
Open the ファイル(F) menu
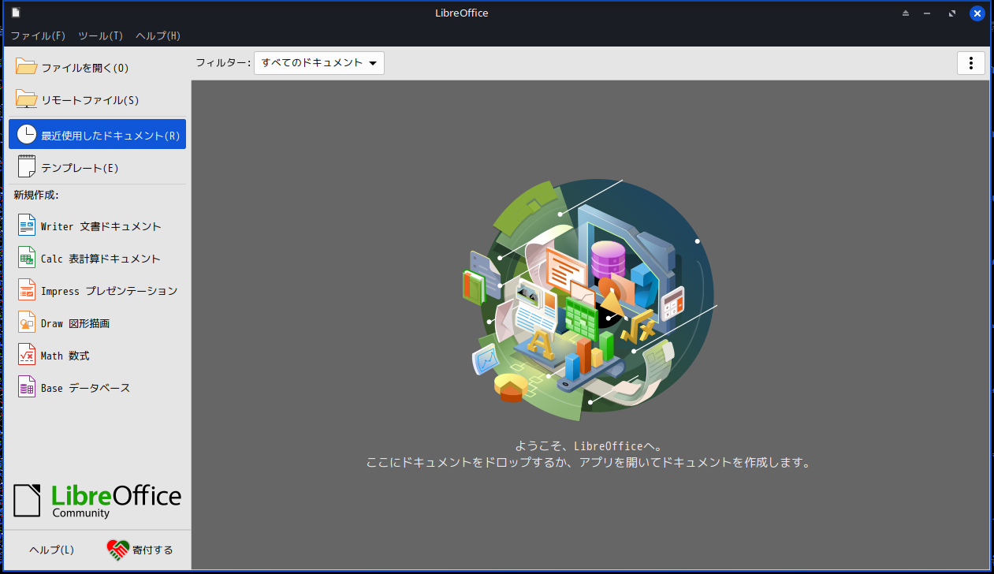(38, 35)
